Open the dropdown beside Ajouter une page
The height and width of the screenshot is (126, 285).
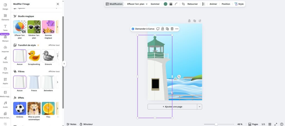coord(200,107)
